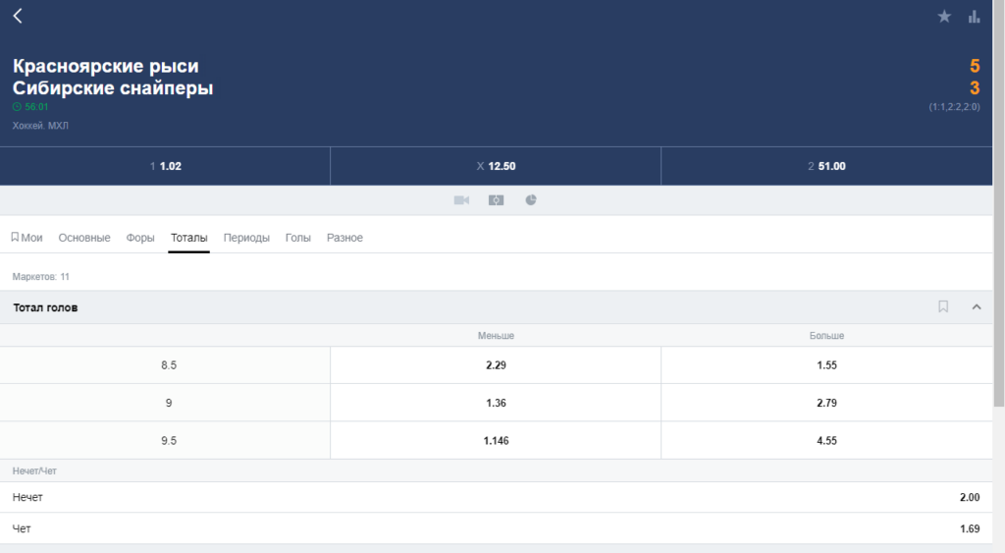
Task: Click the Маркетов: 11 counter
Action: coord(41,277)
